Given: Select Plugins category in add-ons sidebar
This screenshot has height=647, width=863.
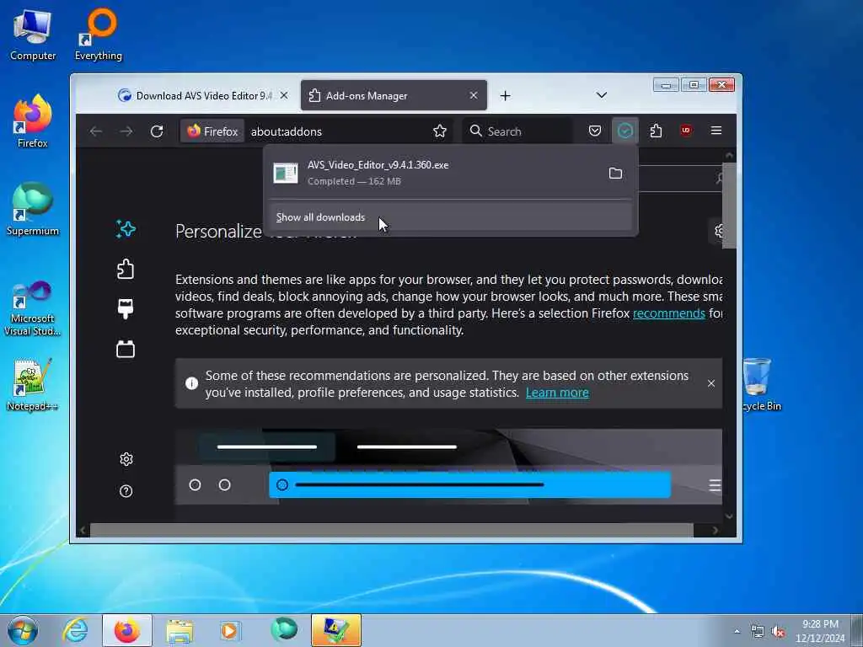Looking at the screenshot, I should (126, 349).
